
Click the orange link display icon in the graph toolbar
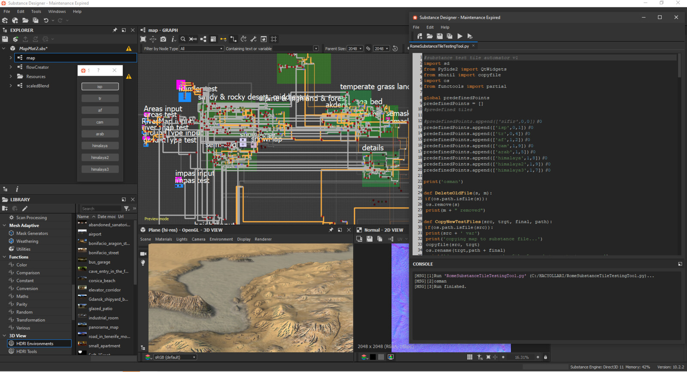(x=223, y=39)
